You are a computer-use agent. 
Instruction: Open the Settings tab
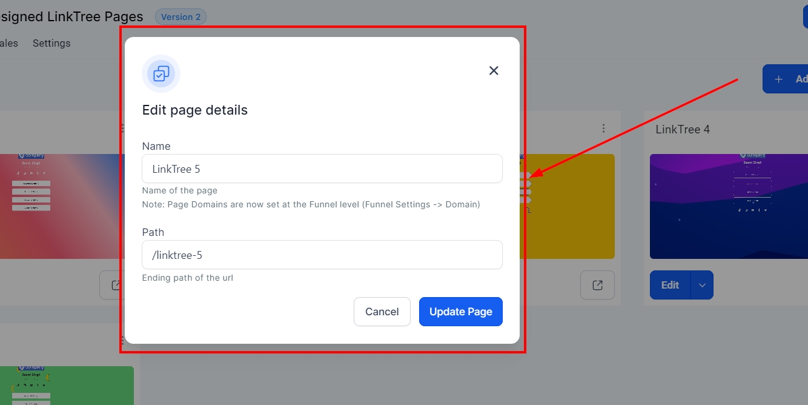point(51,43)
